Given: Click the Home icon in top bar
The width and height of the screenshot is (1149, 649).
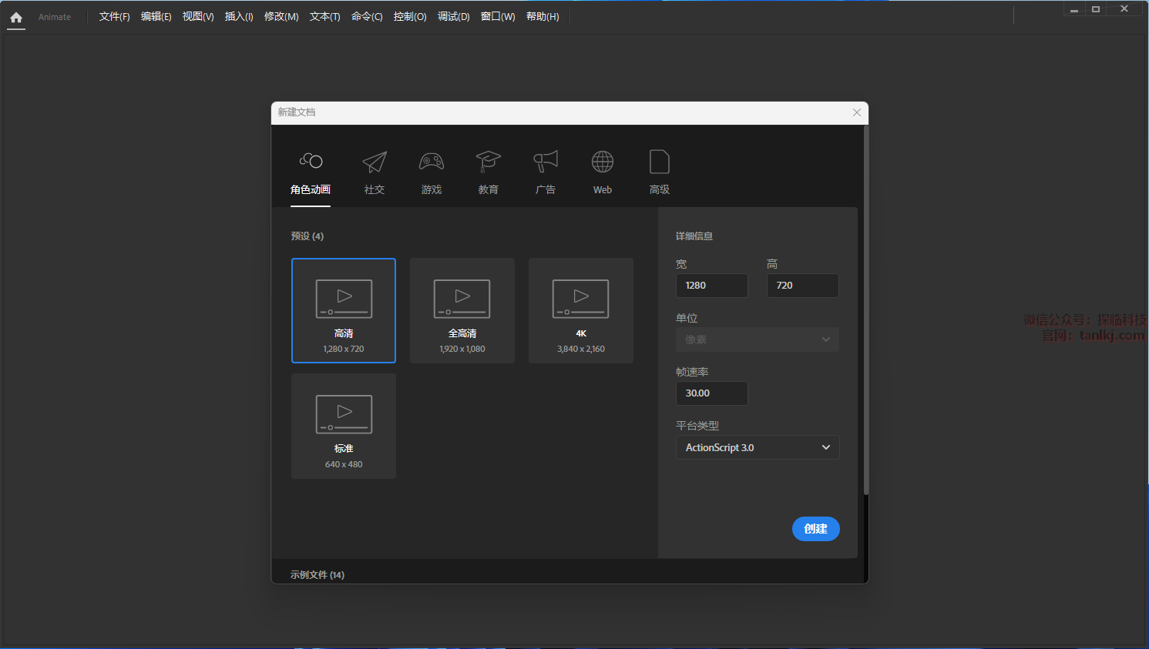Looking at the screenshot, I should (x=16, y=17).
